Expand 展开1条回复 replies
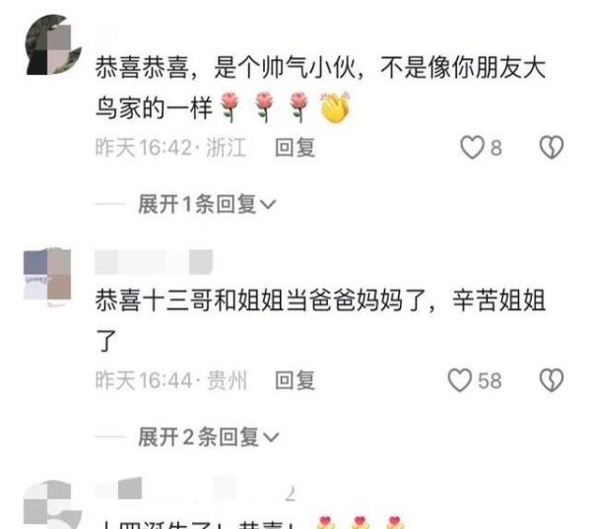591x529 pixels. 207,204
